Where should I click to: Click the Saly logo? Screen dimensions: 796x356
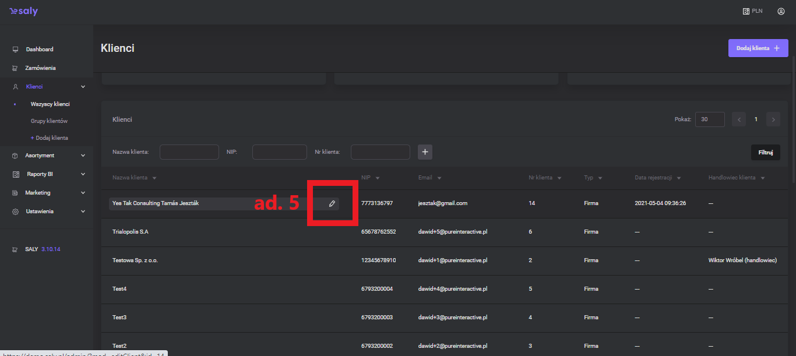(x=23, y=12)
